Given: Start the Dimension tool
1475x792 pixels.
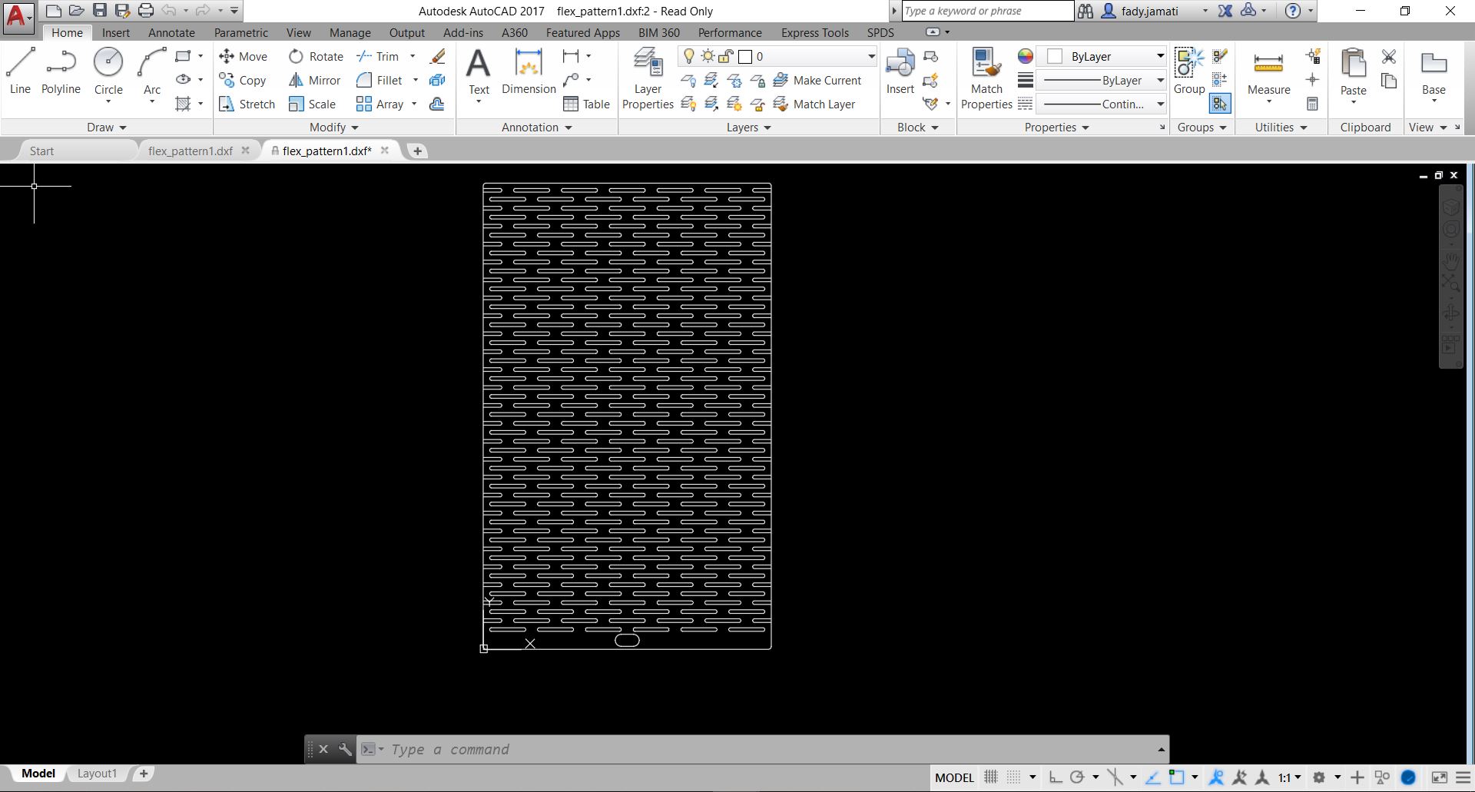Looking at the screenshot, I should (x=529, y=71).
